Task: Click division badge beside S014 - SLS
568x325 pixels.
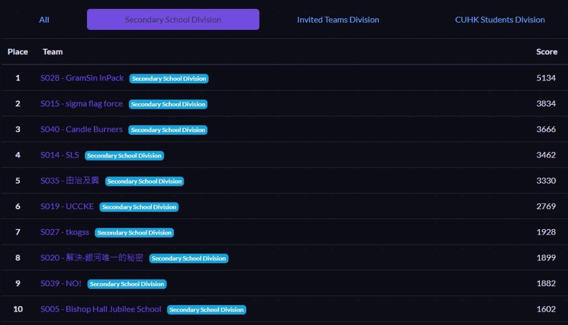Action: tap(124, 155)
